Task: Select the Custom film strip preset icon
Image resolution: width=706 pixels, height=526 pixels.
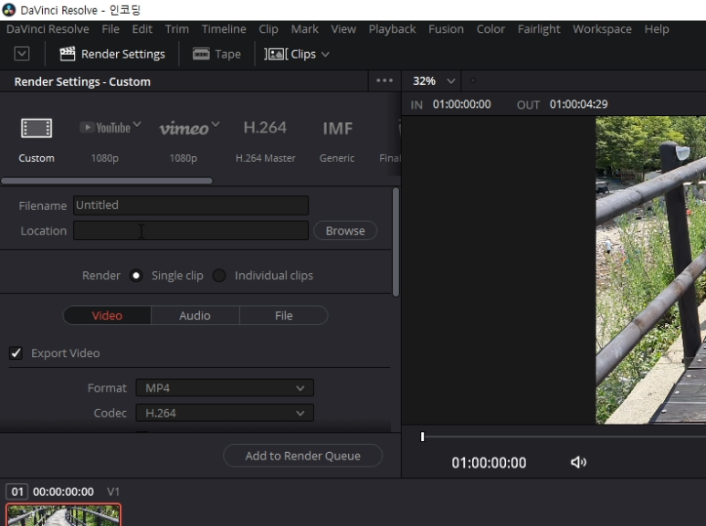Action: coord(37,129)
